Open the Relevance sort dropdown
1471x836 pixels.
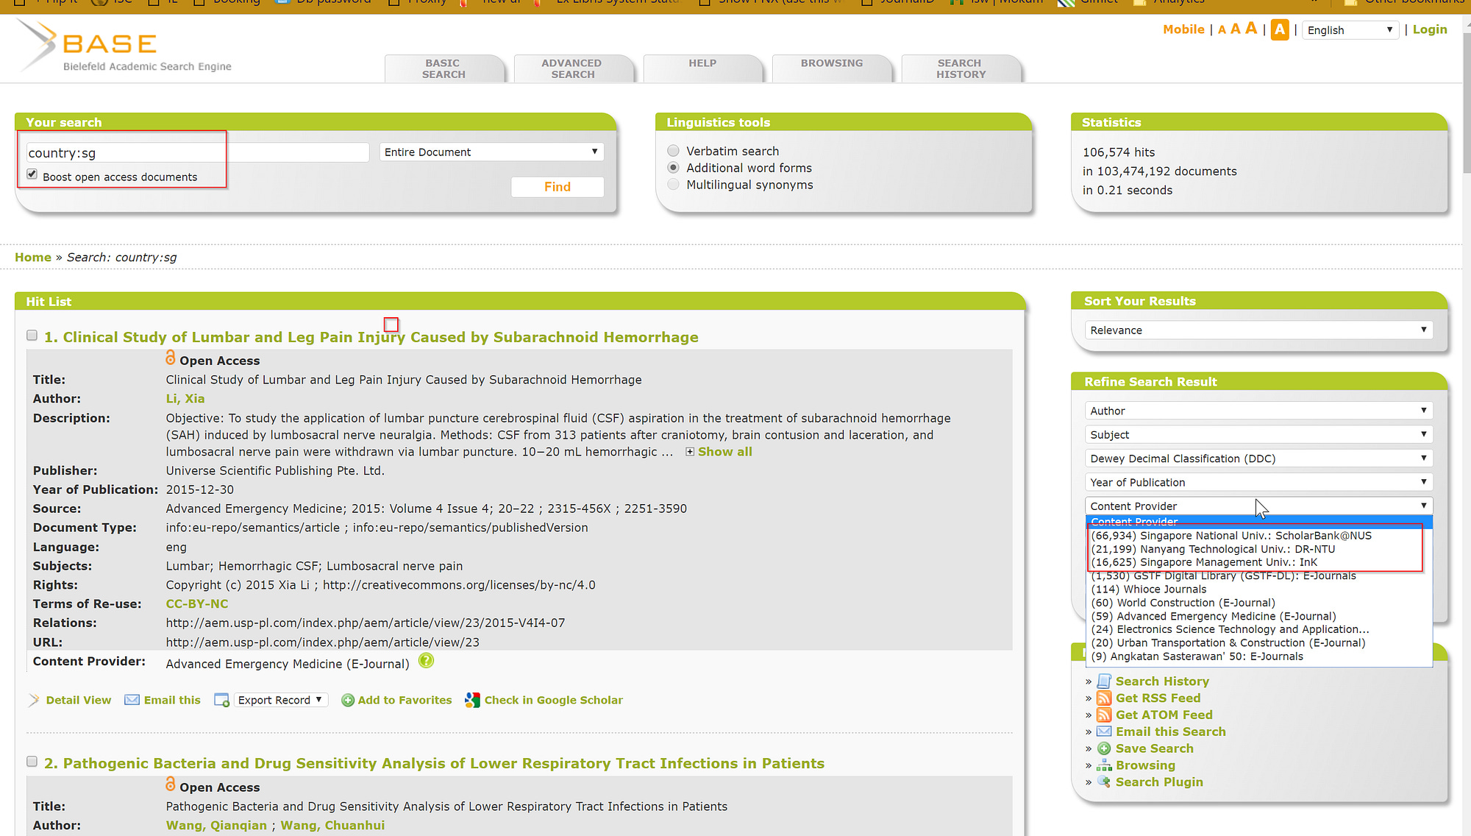(1258, 330)
